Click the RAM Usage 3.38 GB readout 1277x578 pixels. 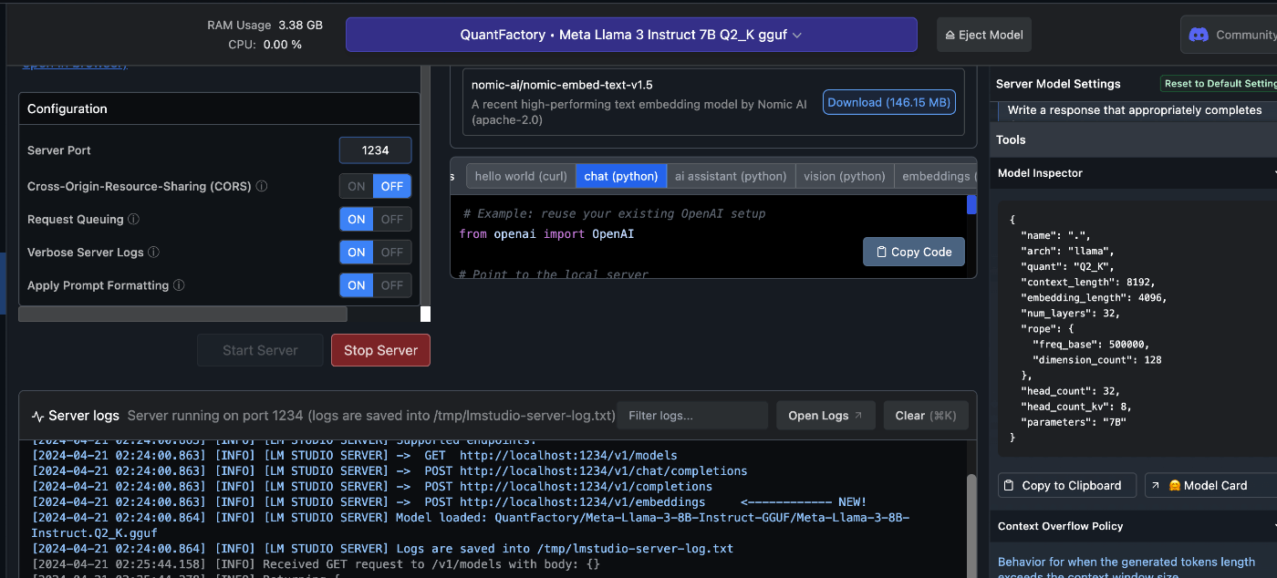[265, 26]
